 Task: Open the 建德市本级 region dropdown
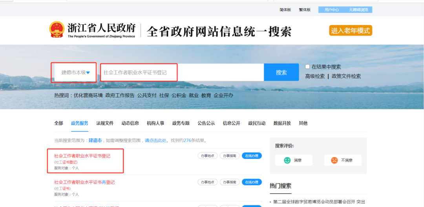click(x=75, y=73)
